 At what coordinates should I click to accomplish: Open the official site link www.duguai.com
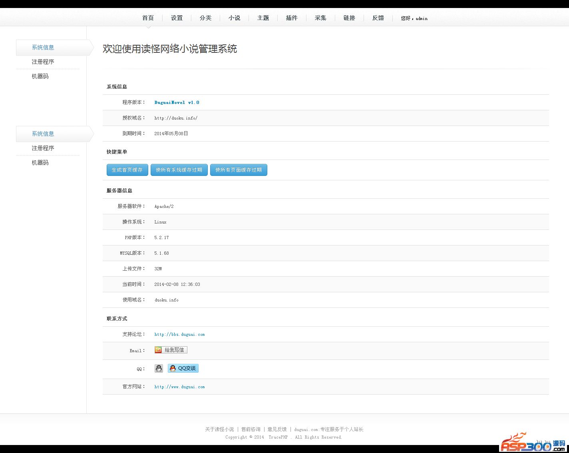click(x=179, y=387)
